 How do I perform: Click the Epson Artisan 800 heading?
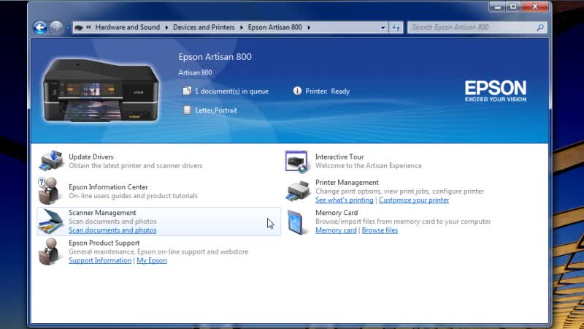pyautogui.click(x=215, y=57)
